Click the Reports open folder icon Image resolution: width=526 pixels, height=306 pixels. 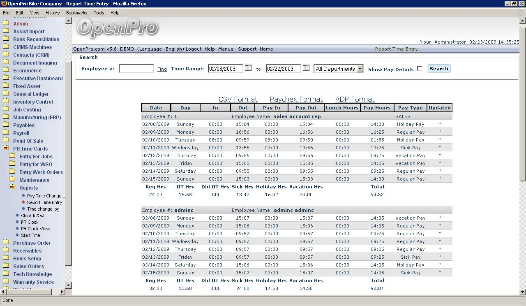12,188
